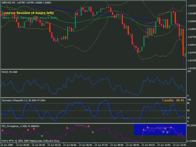The height and width of the screenshot is (147, 196).
Task: Click the 23 Jun 06:40 time label
Action: tap(85, 145)
